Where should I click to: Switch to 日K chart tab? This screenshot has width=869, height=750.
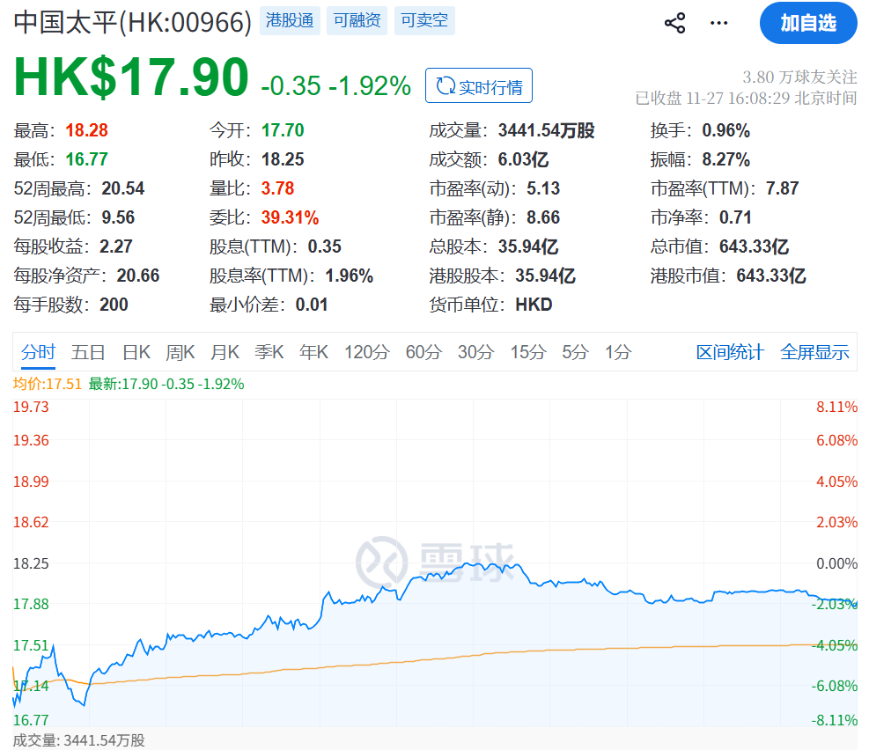click(x=136, y=352)
